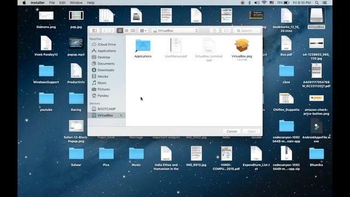Screen dimensions: 350x197
Task: Click the volume icon in menu bar
Action: click(257, 3)
